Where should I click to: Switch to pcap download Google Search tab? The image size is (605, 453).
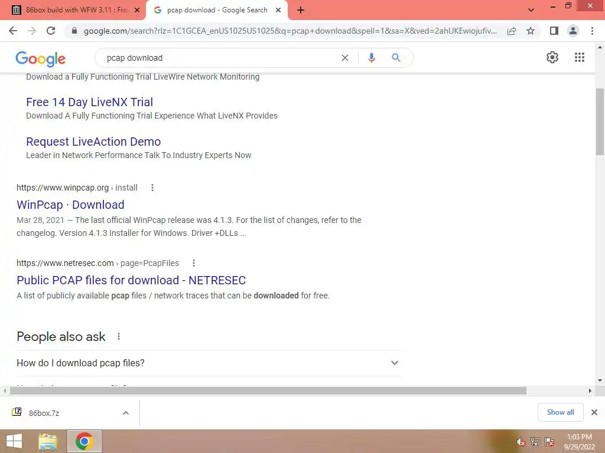point(217,10)
